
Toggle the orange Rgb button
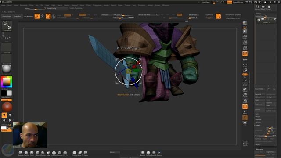pyautogui.click(x=67, y=15)
